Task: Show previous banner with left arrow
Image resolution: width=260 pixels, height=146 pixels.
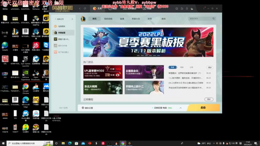Action: tap(87, 42)
